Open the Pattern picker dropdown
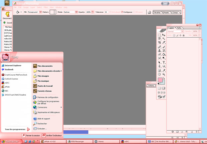This screenshot has height=144, width=207. pyautogui.click(x=55, y=12)
